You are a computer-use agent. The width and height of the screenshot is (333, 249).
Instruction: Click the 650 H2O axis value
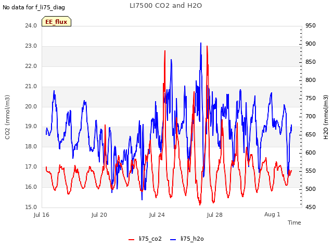tap(311, 135)
